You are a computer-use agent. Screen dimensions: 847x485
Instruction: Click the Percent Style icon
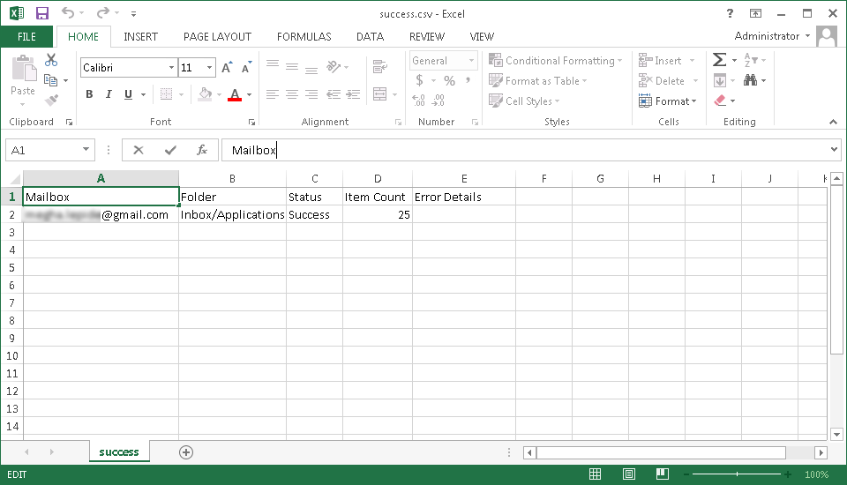pos(449,80)
